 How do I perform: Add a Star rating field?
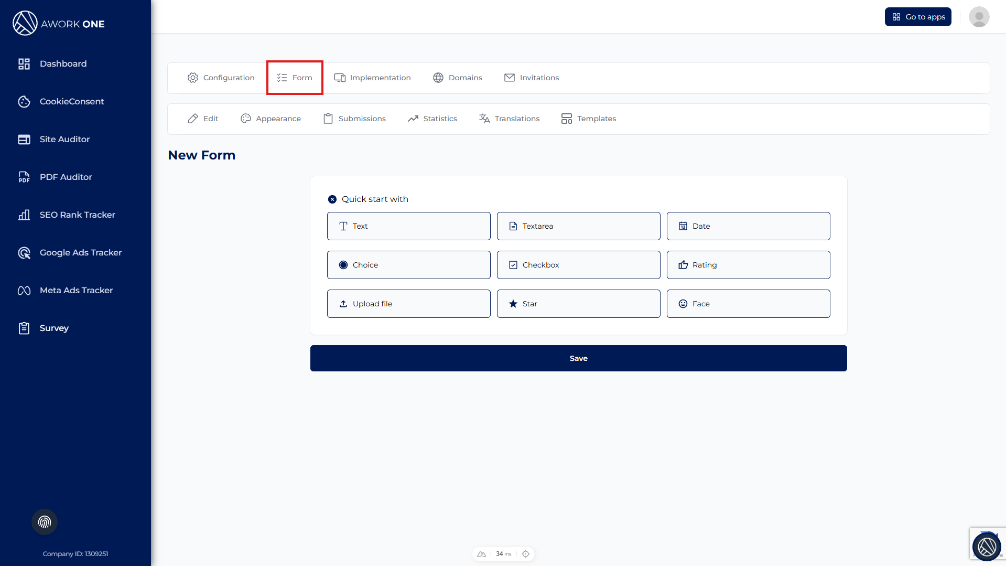pyautogui.click(x=578, y=304)
